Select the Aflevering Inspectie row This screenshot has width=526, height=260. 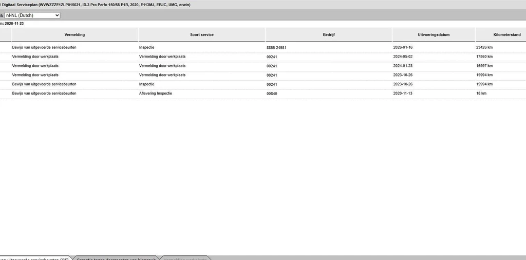coord(263,94)
